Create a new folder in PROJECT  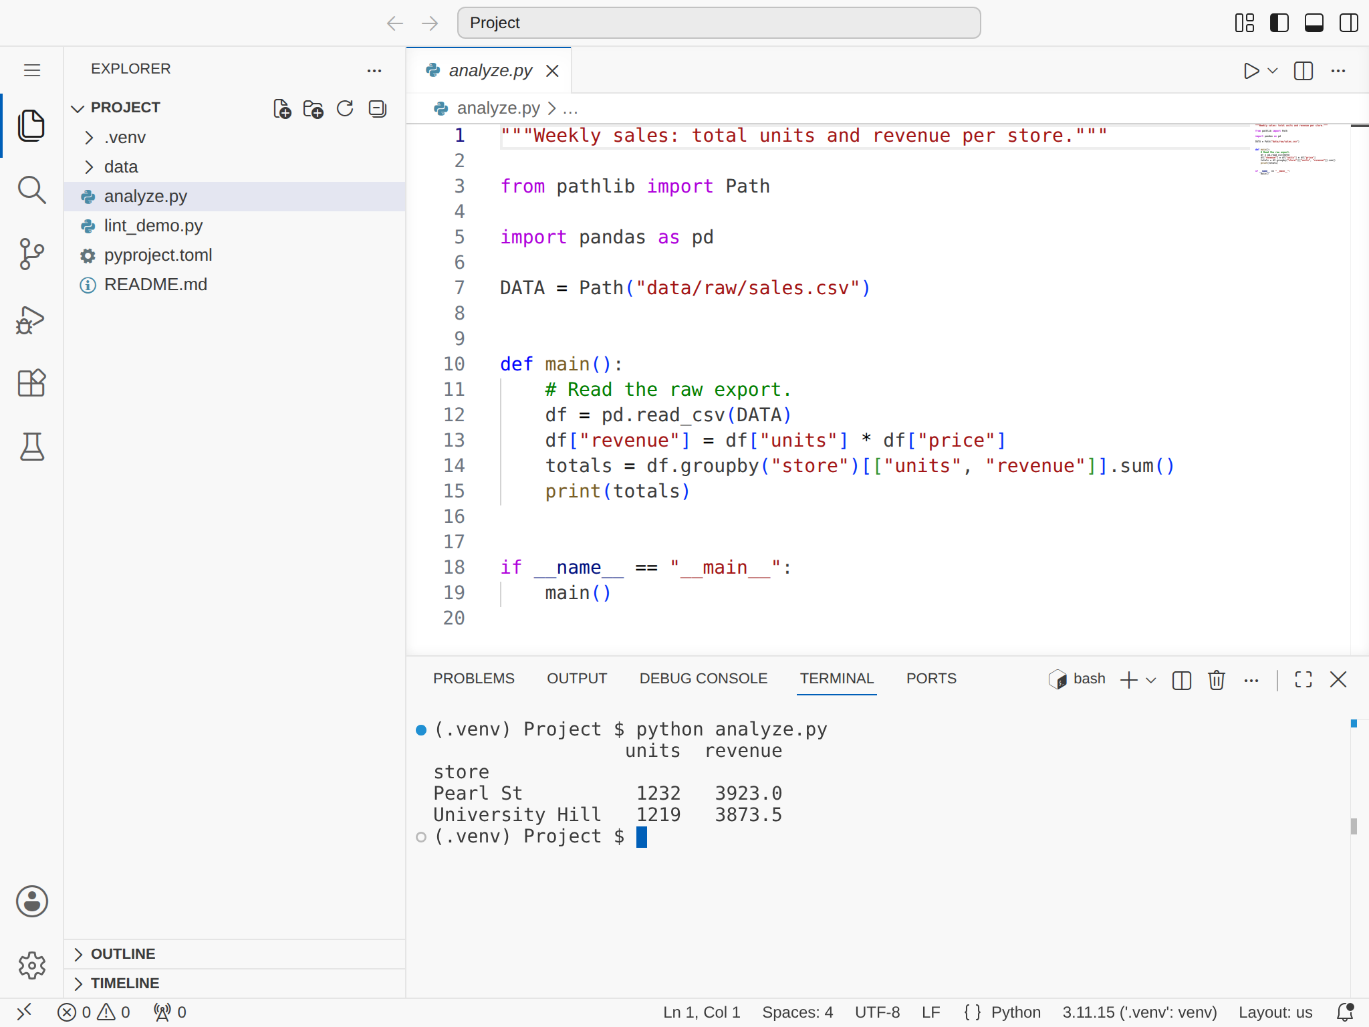[313, 108]
